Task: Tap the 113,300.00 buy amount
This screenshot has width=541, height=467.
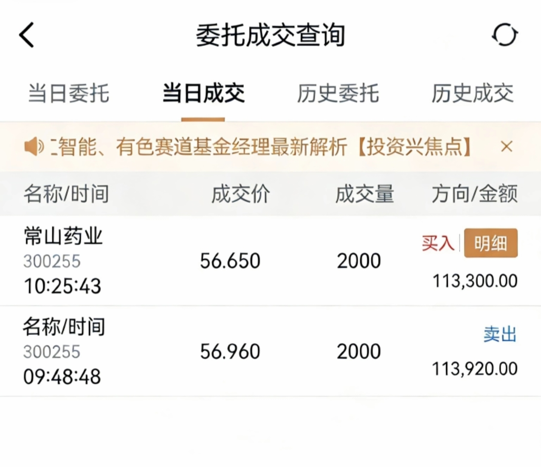Action: [x=474, y=281]
